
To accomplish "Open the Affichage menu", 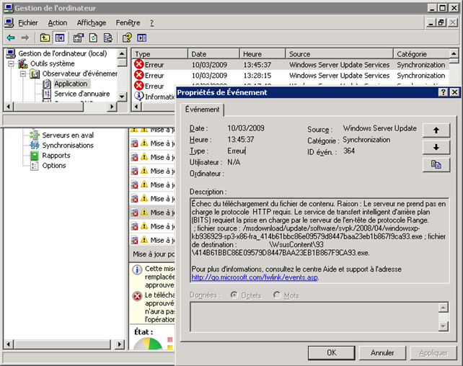I will [x=92, y=23].
